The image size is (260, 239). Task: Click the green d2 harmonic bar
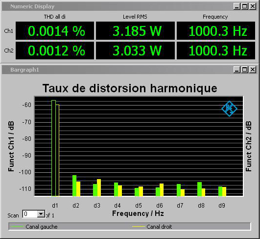(x=74, y=186)
